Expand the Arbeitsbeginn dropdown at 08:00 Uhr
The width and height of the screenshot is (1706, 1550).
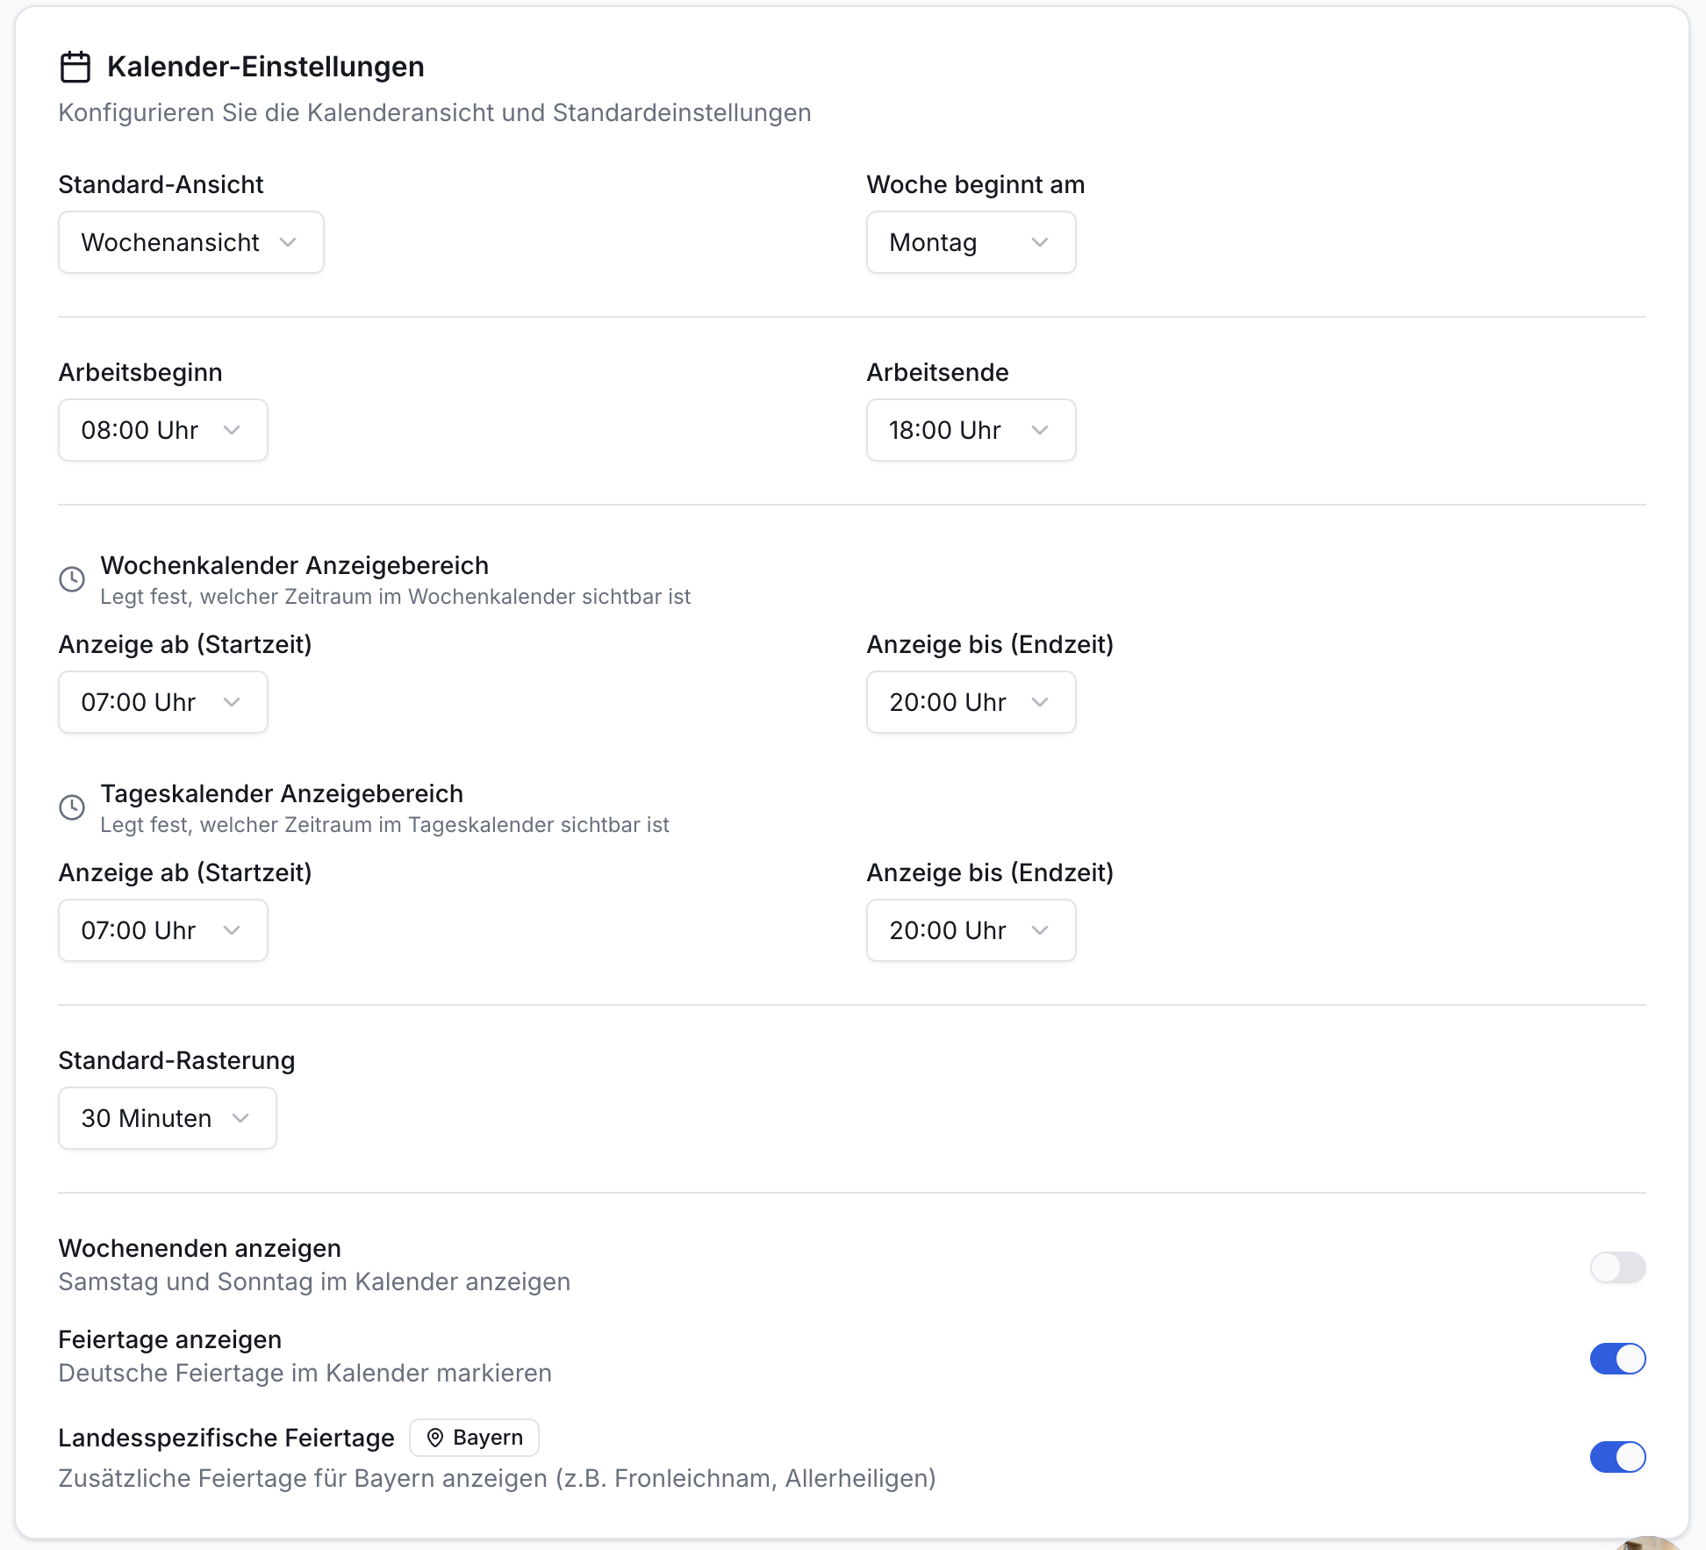163,430
